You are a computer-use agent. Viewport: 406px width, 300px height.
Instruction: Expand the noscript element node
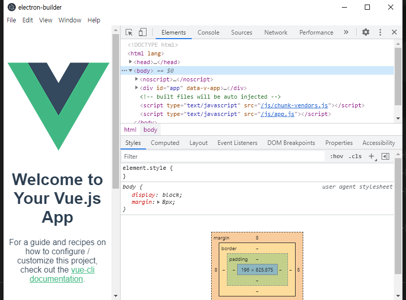[x=136, y=79]
